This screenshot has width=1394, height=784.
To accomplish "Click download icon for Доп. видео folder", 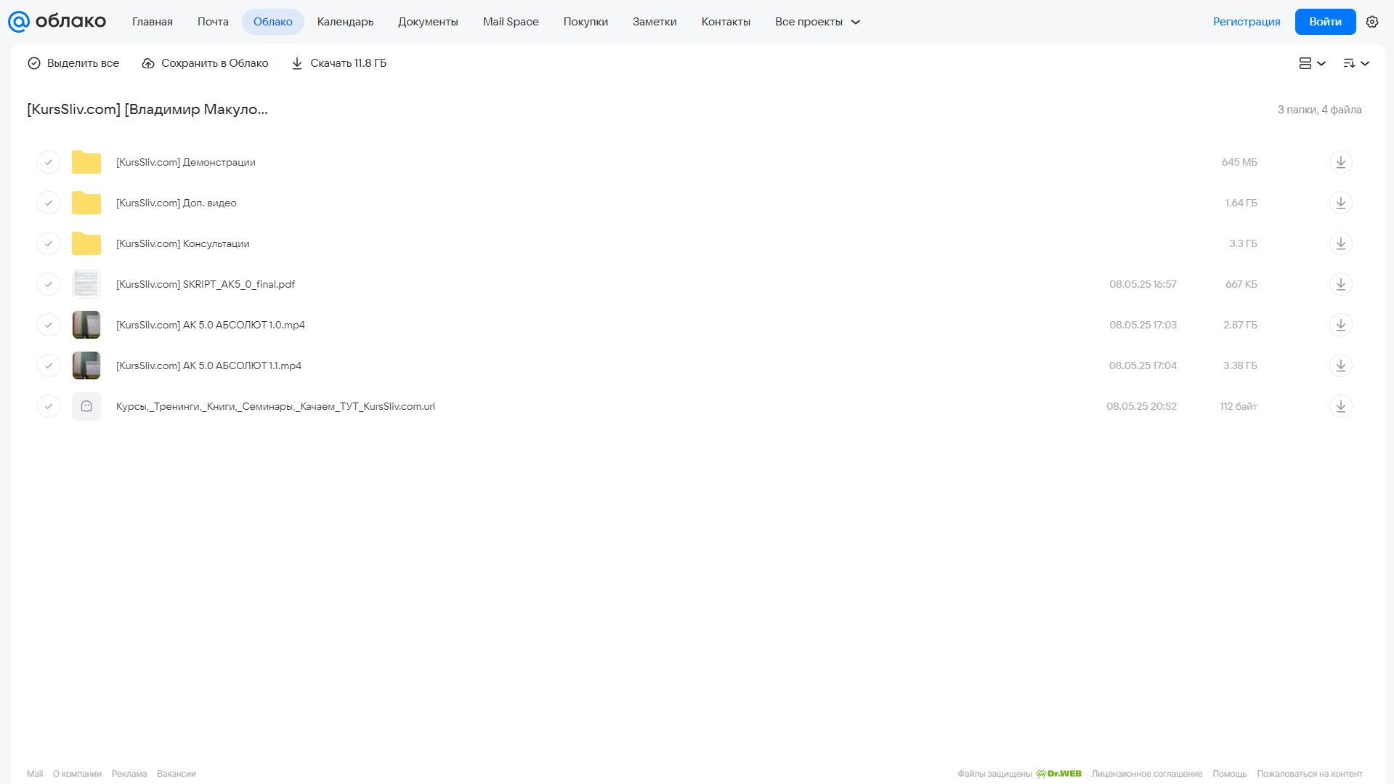I will click(1340, 203).
